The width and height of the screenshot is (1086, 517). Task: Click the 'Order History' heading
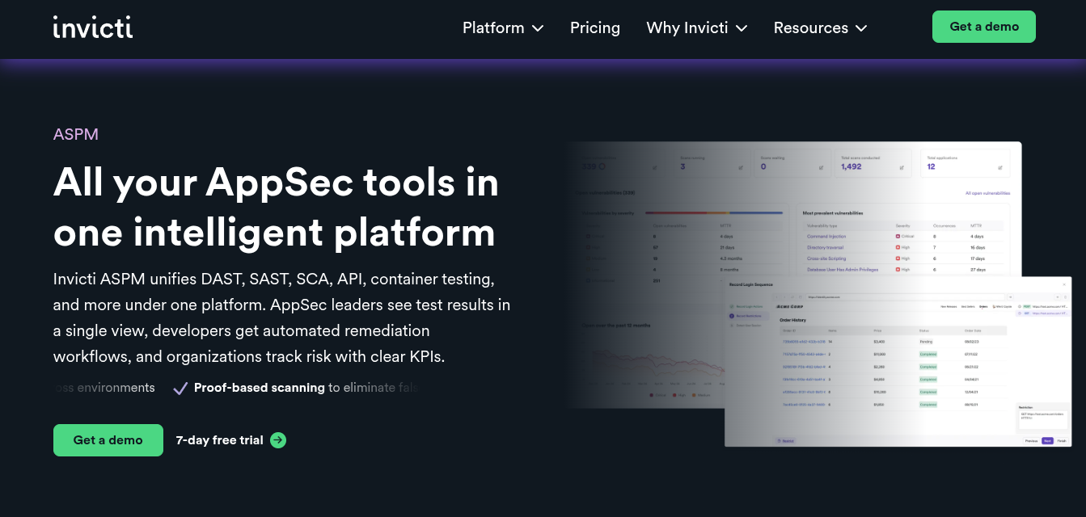pos(792,320)
